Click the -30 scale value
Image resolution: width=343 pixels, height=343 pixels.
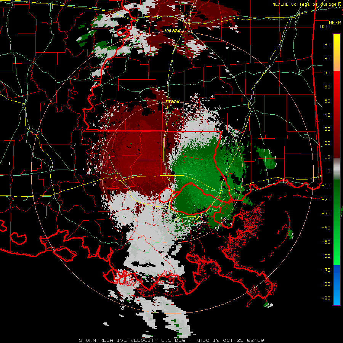coord(326,214)
